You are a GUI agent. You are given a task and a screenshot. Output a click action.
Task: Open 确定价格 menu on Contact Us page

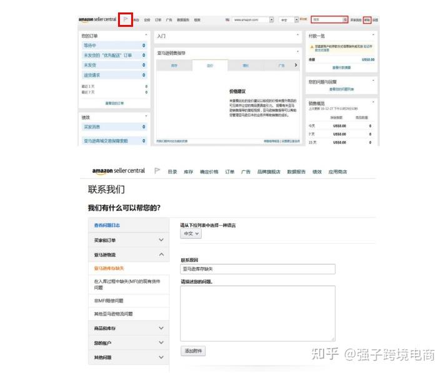(209, 172)
